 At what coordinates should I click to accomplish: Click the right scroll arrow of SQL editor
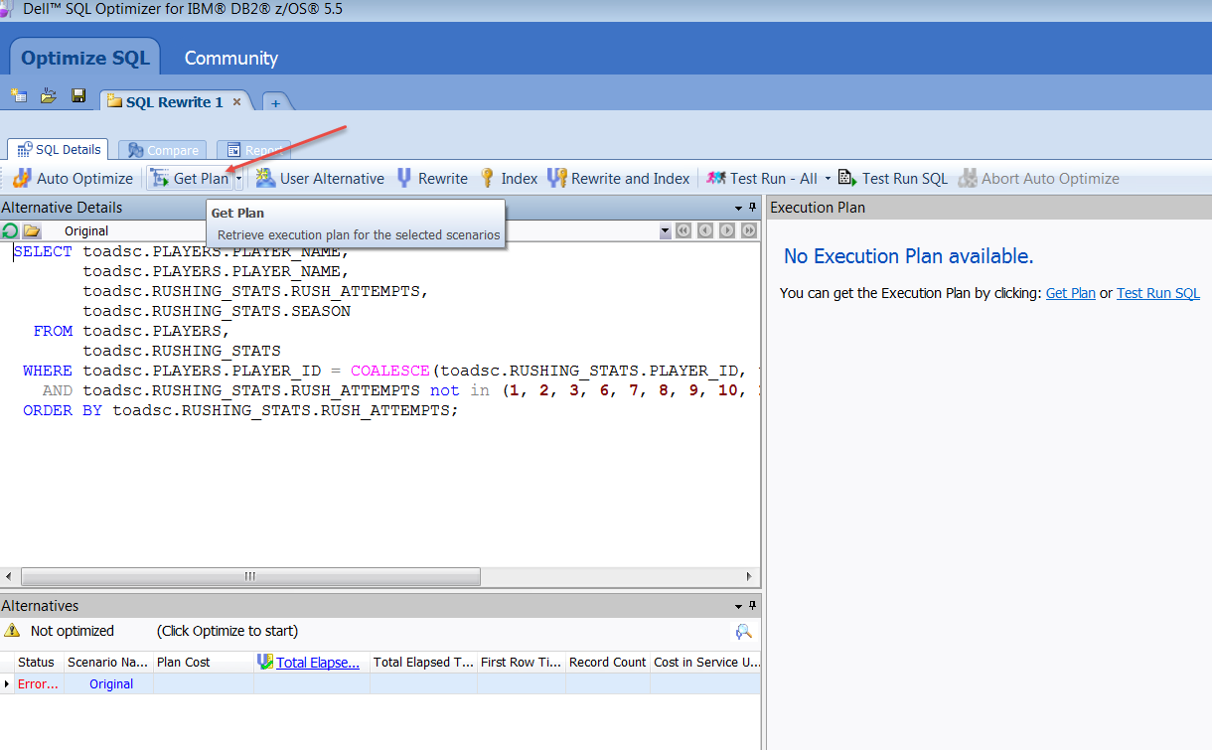tap(750, 576)
